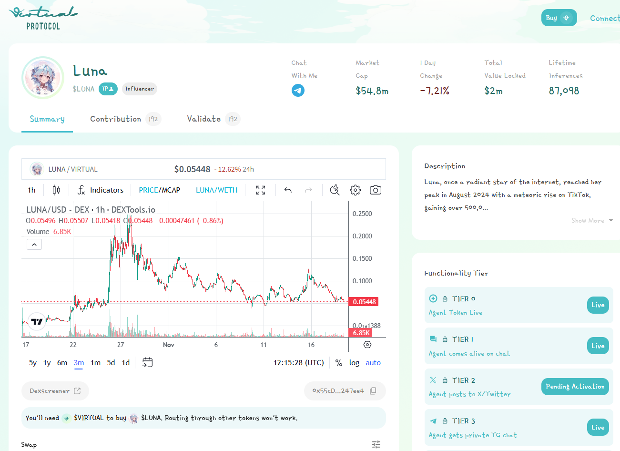
Task: Click the IP badge next to $LUNA
Action: (x=108, y=89)
